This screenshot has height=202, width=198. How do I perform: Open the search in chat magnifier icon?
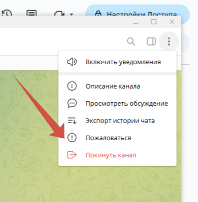[131, 42]
